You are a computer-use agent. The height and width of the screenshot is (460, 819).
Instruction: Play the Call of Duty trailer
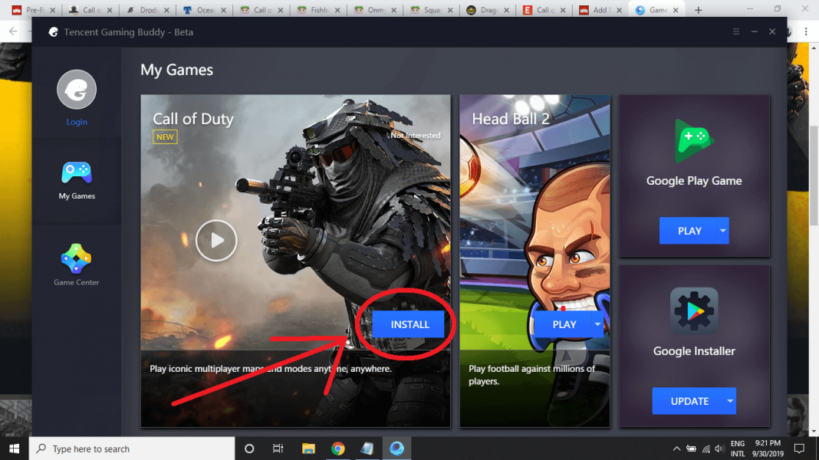[x=216, y=240]
